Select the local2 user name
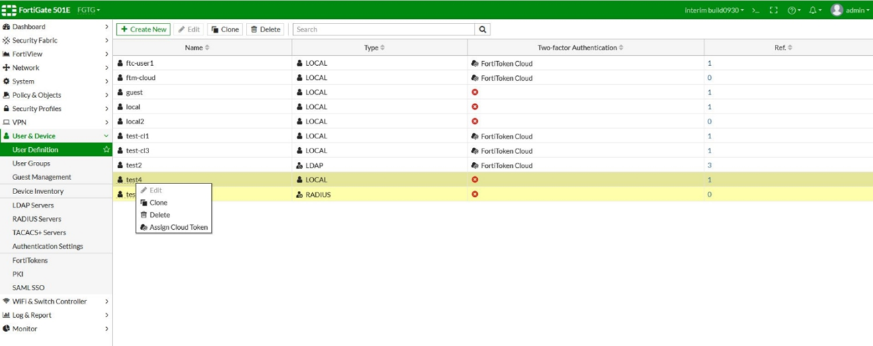873x346 pixels. pos(135,122)
